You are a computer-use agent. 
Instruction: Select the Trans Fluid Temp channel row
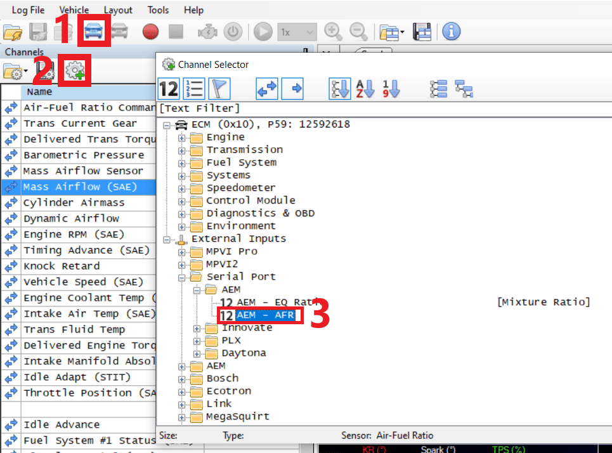[79, 330]
